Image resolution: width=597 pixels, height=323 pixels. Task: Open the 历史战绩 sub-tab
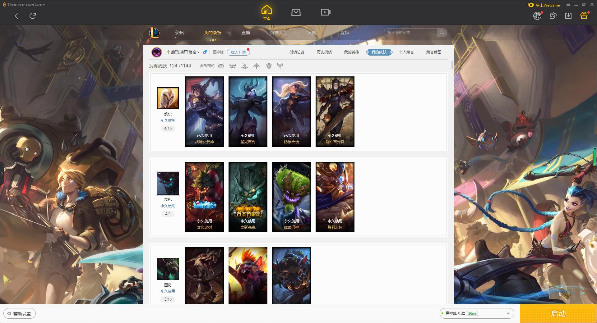click(x=324, y=52)
